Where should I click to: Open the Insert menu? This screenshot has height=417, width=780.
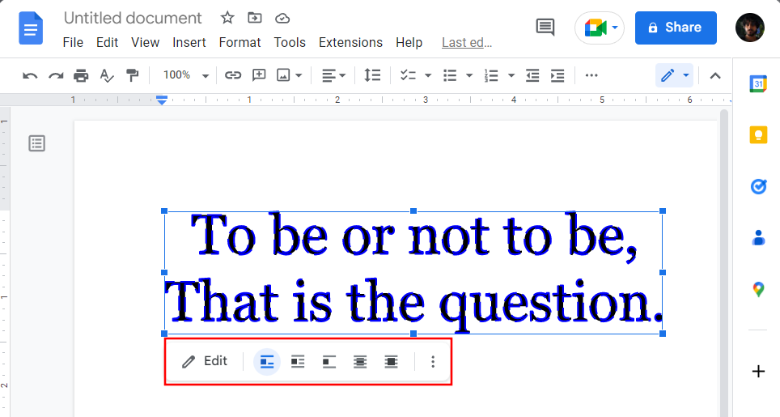click(189, 42)
